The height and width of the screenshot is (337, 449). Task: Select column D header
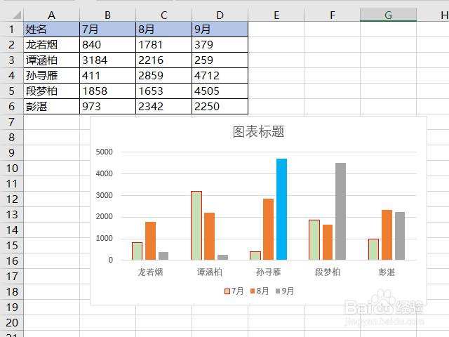coord(220,15)
